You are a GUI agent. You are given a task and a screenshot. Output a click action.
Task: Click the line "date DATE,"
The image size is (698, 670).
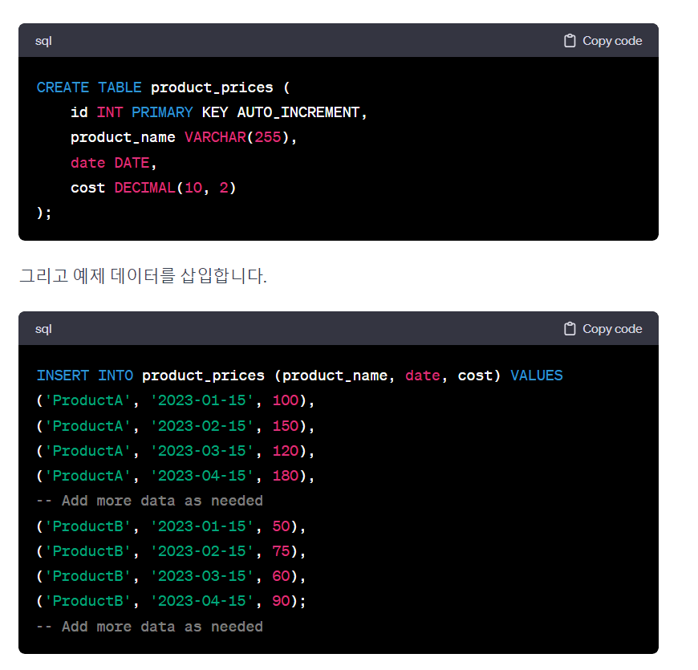coord(113,163)
